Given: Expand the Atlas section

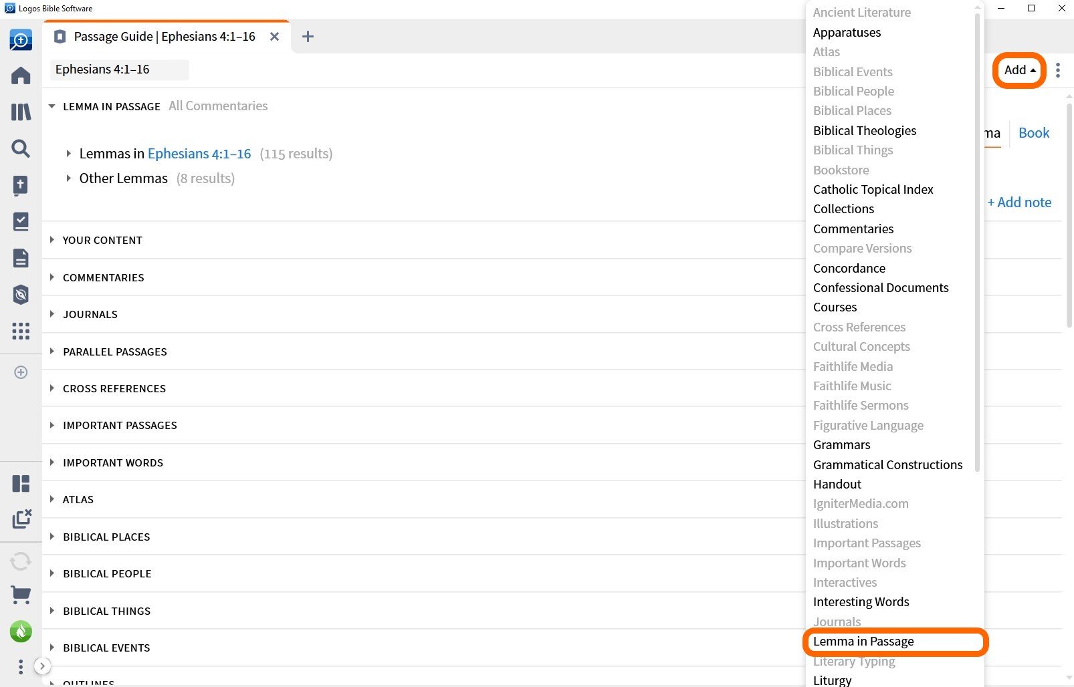Looking at the screenshot, I should tap(52, 499).
